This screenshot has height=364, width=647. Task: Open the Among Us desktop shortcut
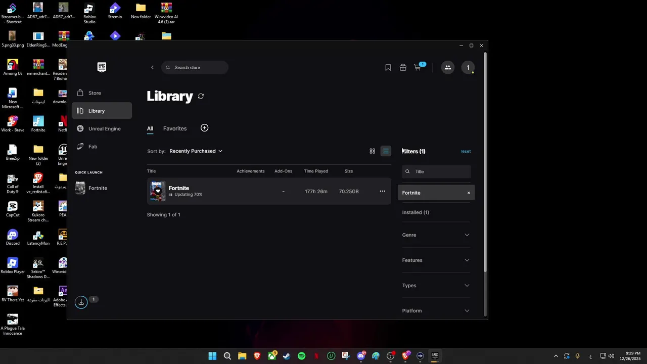pos(13,68)
